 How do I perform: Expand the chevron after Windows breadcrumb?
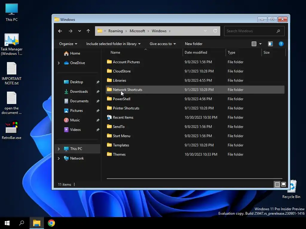point(170,31)
